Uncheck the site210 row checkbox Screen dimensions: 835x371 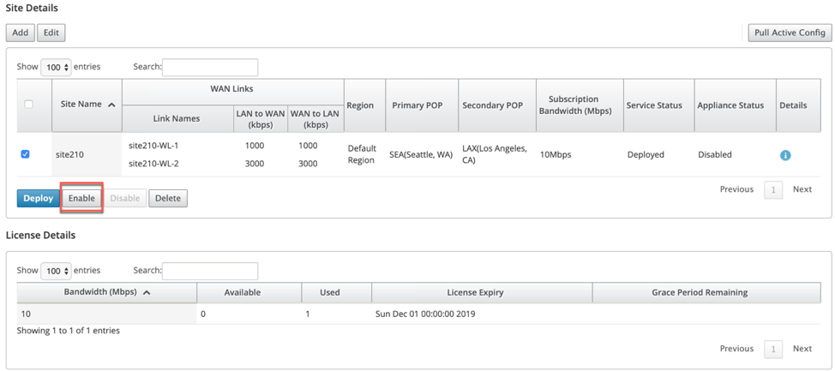tap(25, 154)
